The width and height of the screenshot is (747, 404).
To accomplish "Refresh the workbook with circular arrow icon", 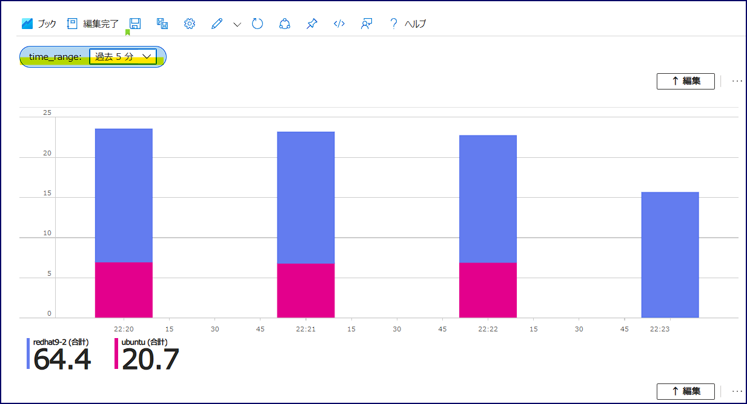I will click(257, 24).
